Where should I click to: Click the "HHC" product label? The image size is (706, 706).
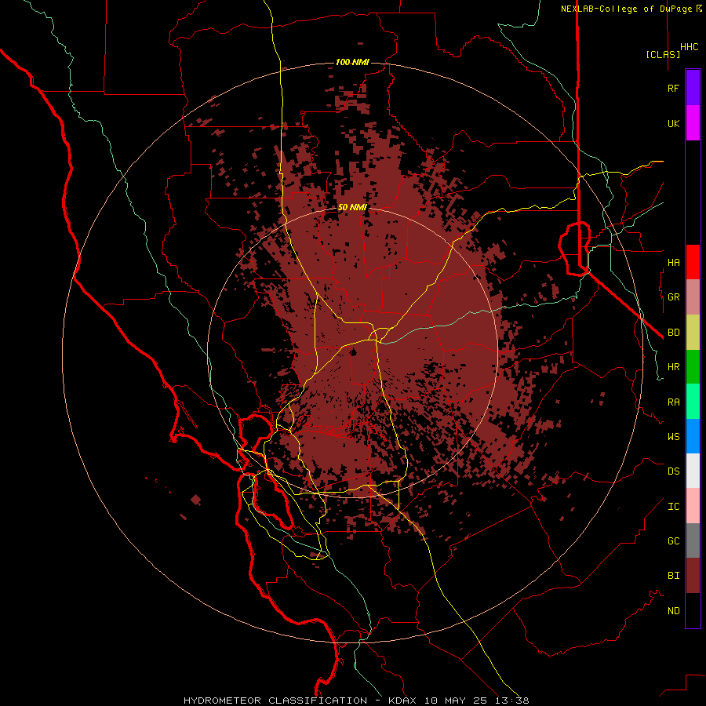click(x=689, y=47)
